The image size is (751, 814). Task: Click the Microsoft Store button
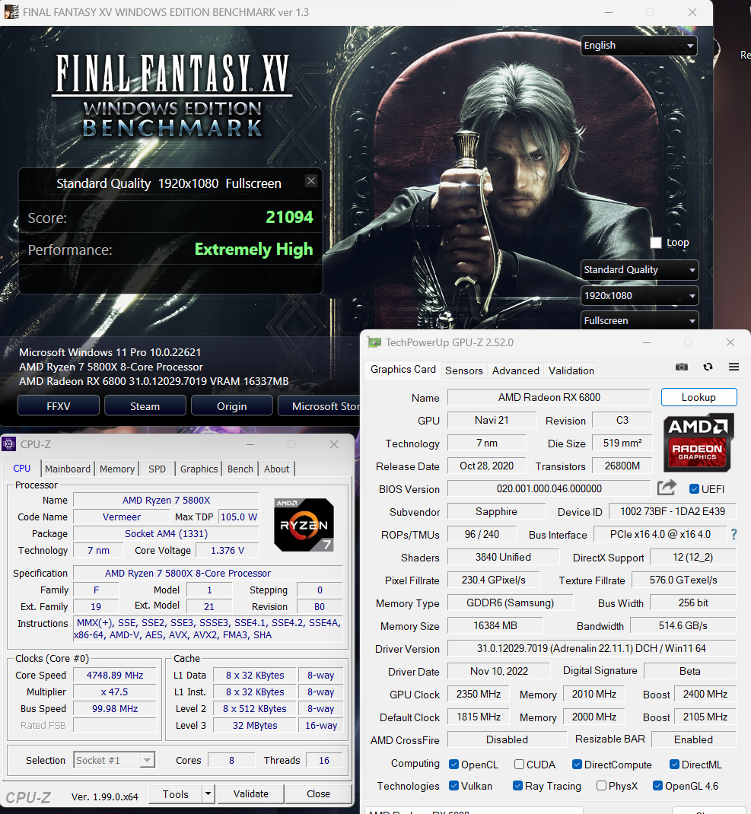(319, 406)
